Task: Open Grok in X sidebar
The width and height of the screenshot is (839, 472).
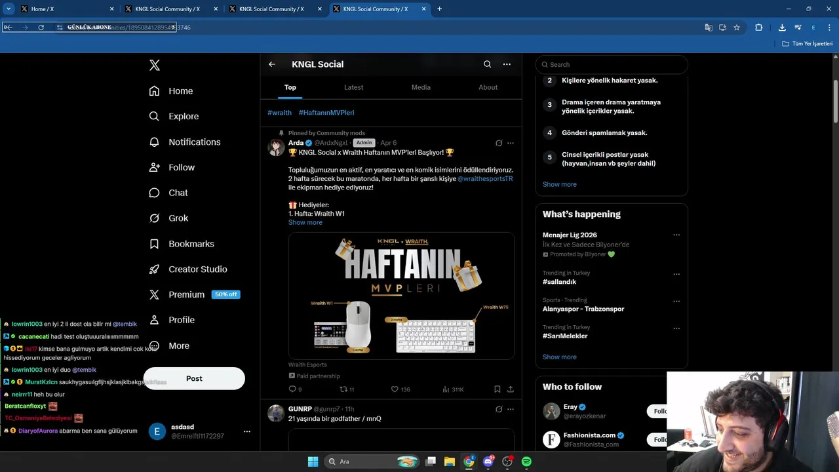Action: [168, 218]
